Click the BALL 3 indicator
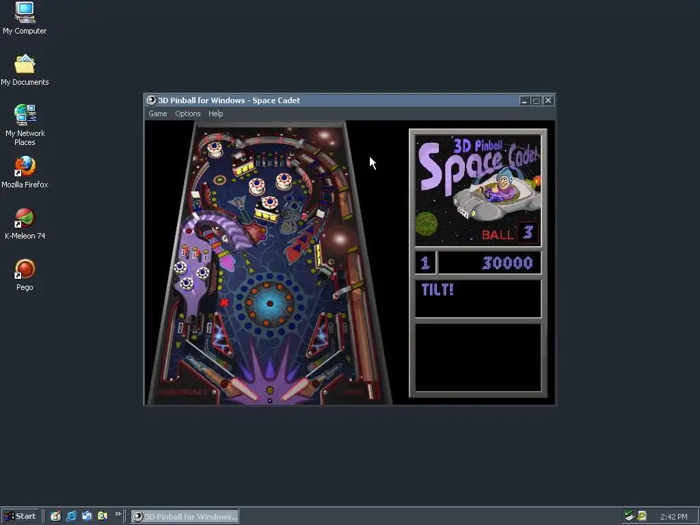 click(510, 233)
